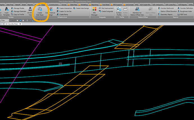Run the Corridor Earthwork report
Screen dimensions: 194x120
click(166, 8)
